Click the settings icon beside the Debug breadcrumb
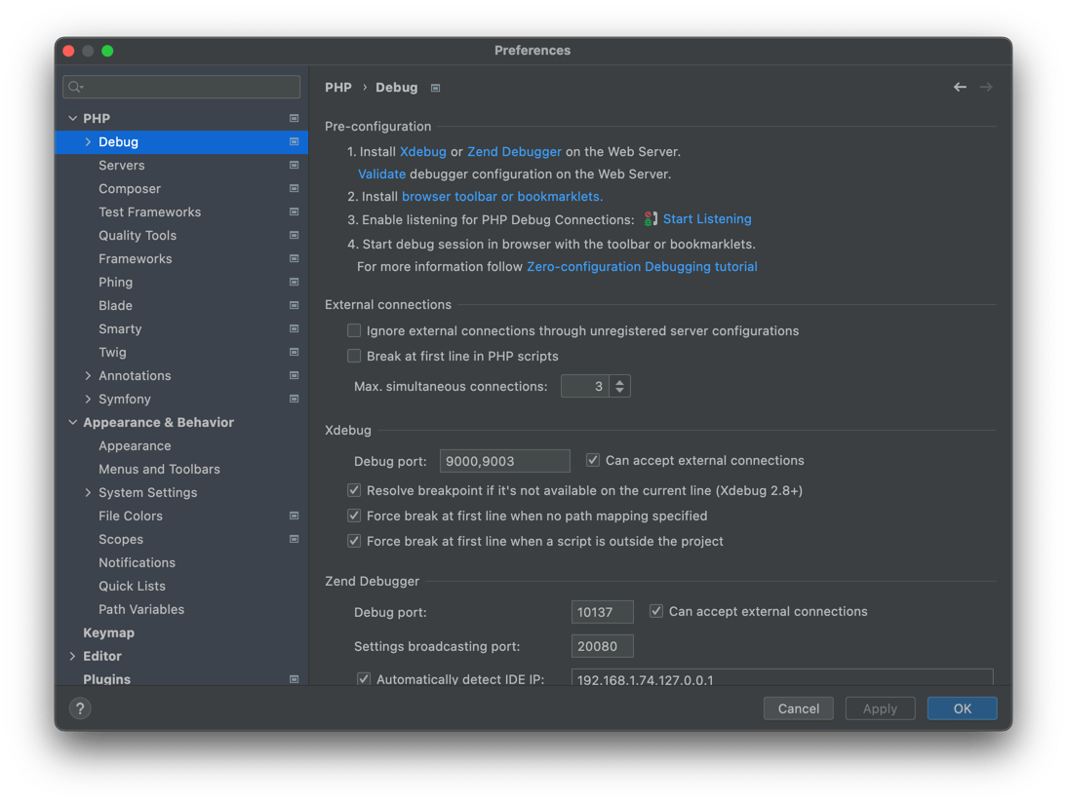 point(435,87)
